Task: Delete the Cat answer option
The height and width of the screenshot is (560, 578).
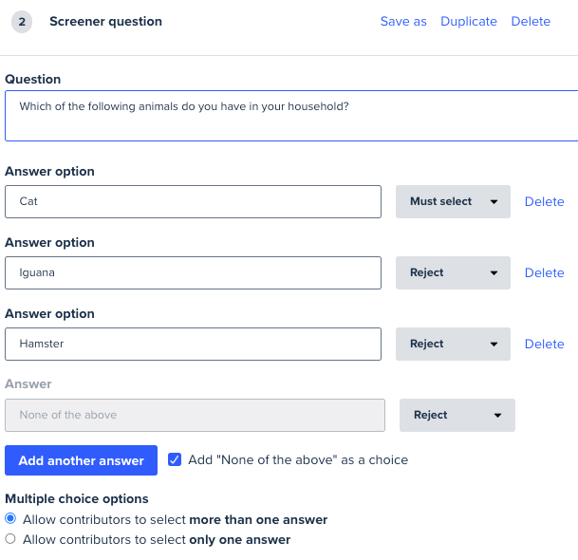Action: [544, 201]
